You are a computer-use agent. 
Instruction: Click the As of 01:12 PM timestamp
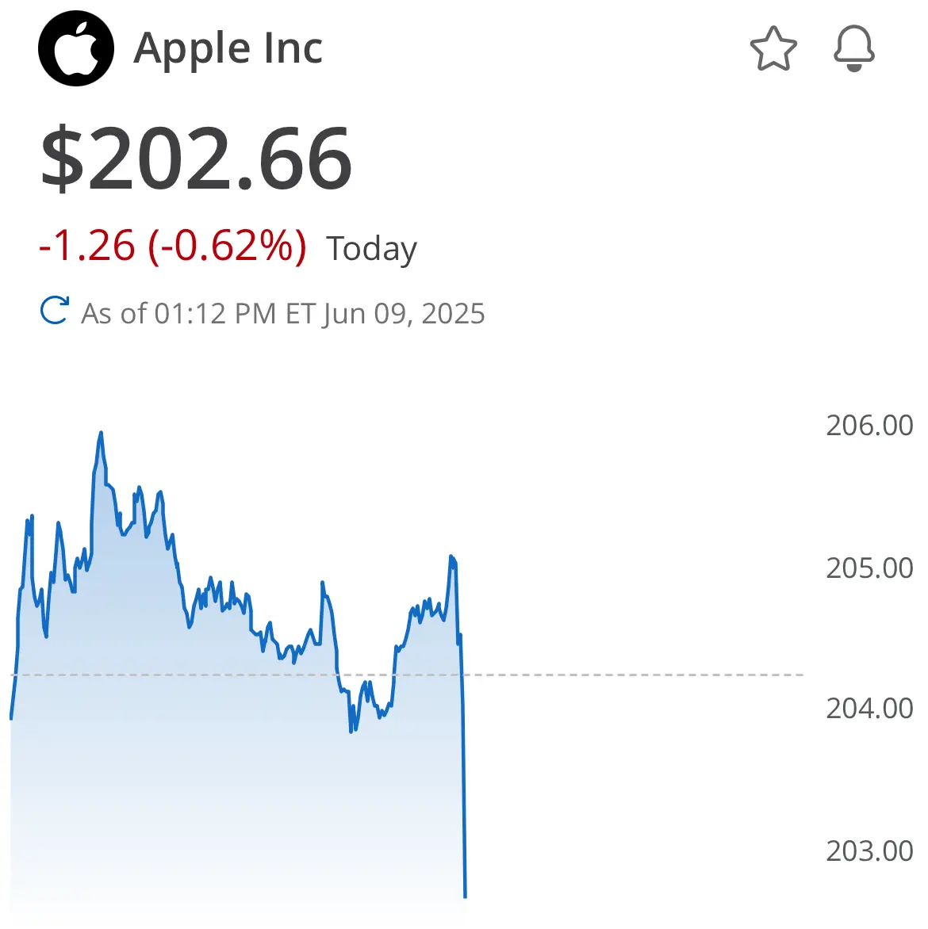click(x=283, y=313)
